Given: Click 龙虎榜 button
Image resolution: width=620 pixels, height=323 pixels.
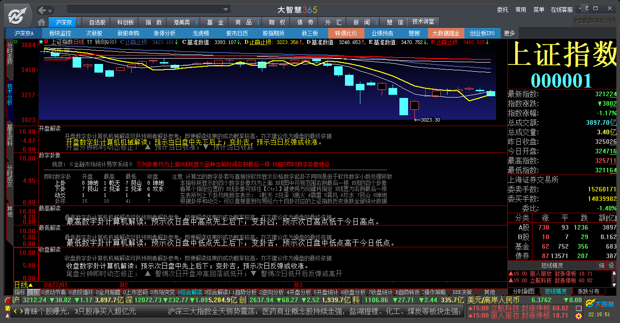Looking at the screenshot, I should coord(201,33).
